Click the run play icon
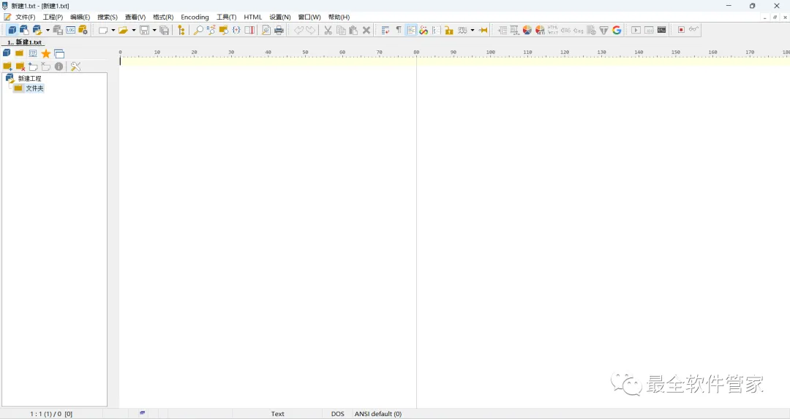The image size is (790, 419). (x=636, y=30)
